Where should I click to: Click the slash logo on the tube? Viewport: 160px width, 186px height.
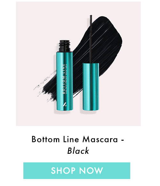[65, 104]
